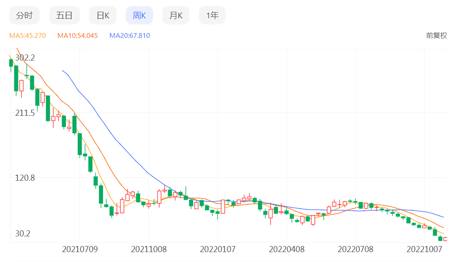Viewport: 462px width, 263px height.
Task: Open the 1年 one-year chart view
Action: pyautogui.click(x=212, y=15)
